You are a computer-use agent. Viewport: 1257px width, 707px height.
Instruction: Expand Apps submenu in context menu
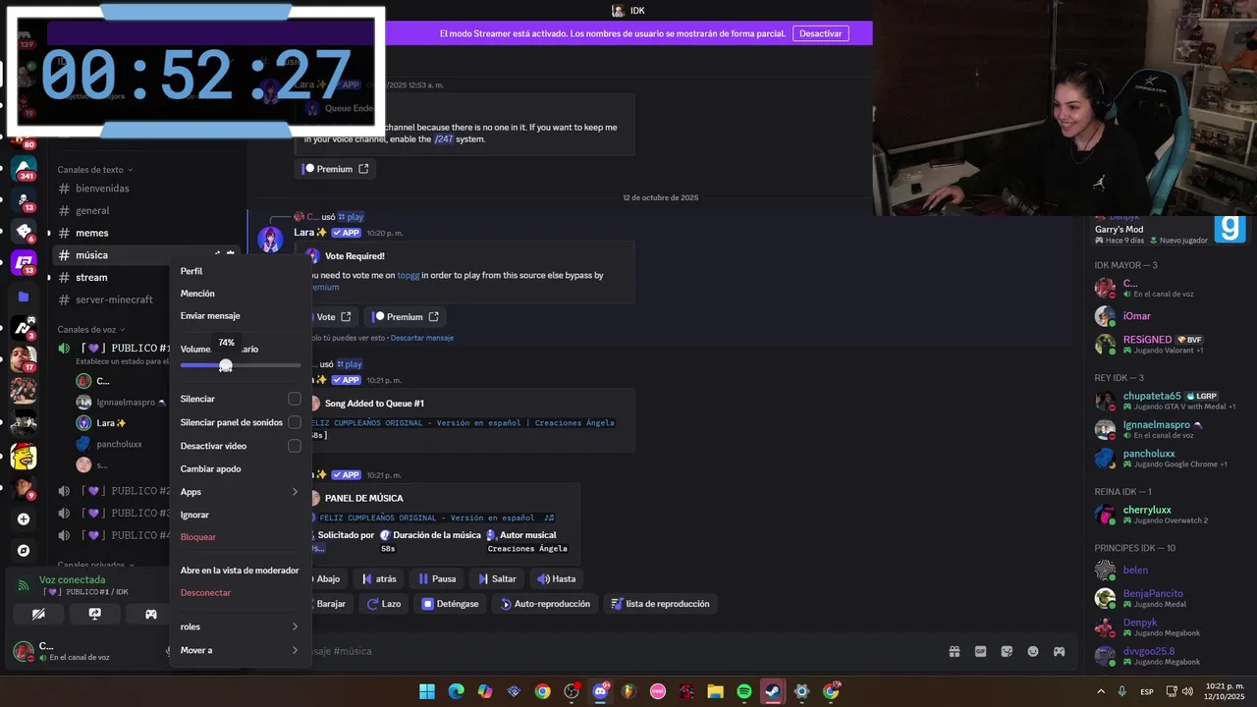[x=240, y=492]
